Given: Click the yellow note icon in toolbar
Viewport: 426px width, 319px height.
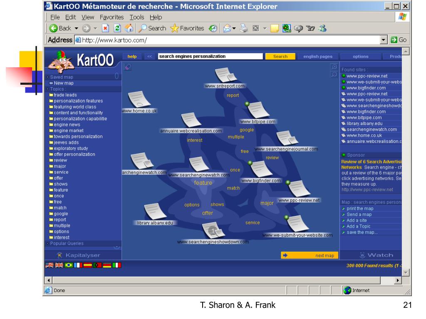Looking at the screenshot, I should (x=275, y=28).
